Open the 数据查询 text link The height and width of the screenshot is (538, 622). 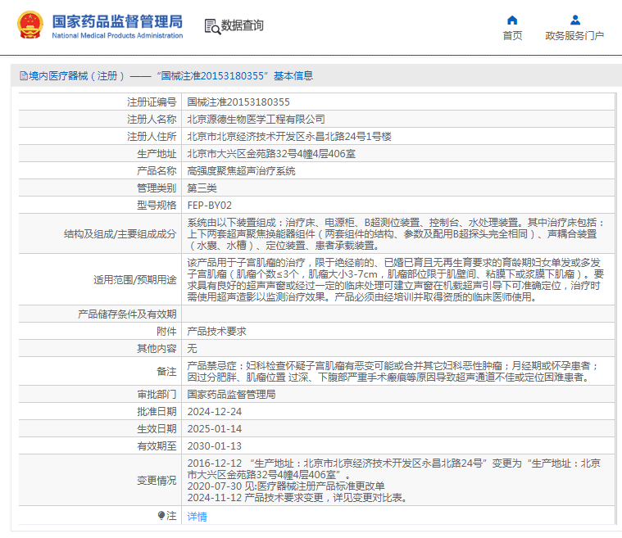(x=243, y=26)
